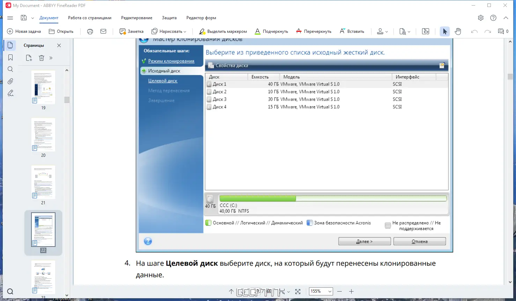
Task: Open the comments list showing 0
Action: click(502, 31)
